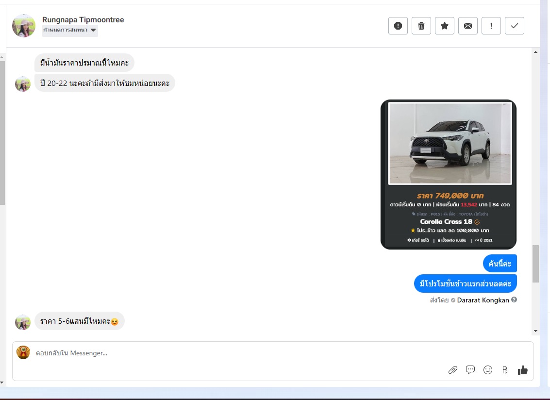
Task: Click the message มีน้ำมันราคาปรมาณนี้ไหมคะ
Action: (x=84, y=63)
